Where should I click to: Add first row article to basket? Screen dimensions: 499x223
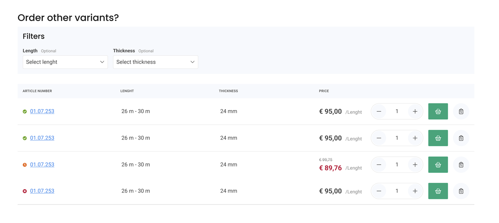pos(438,111)
